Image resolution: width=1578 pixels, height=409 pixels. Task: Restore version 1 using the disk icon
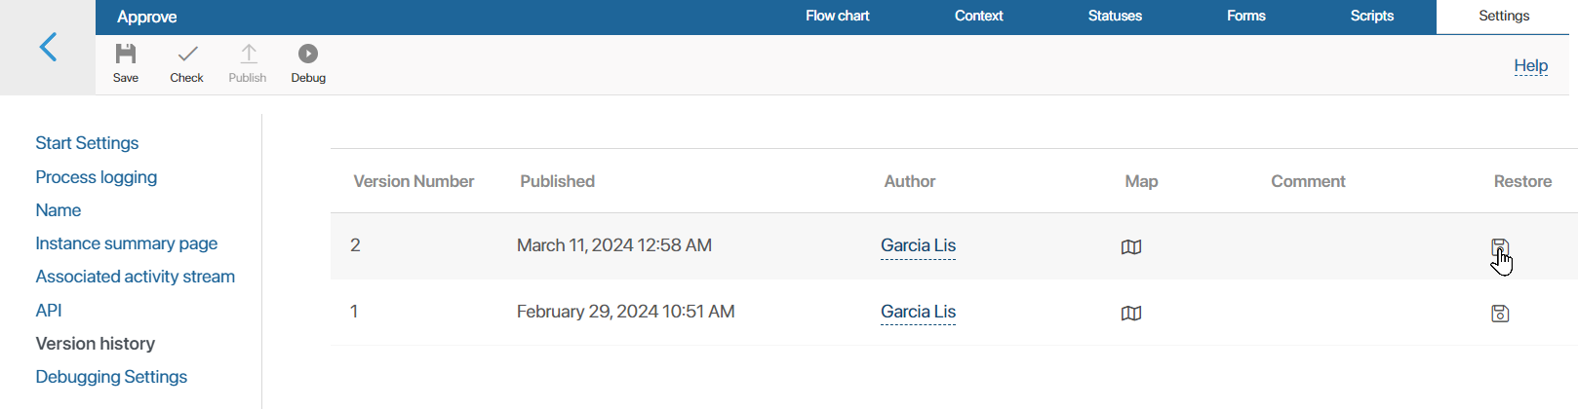1500,314
